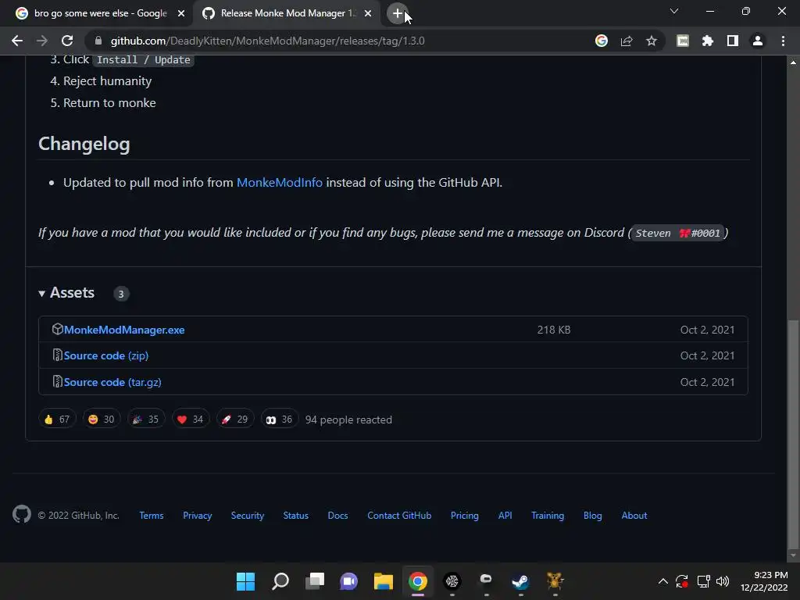Viewport: 800px width, 600px height.
Task: Go back to the previous page
Action: [17, 41]
